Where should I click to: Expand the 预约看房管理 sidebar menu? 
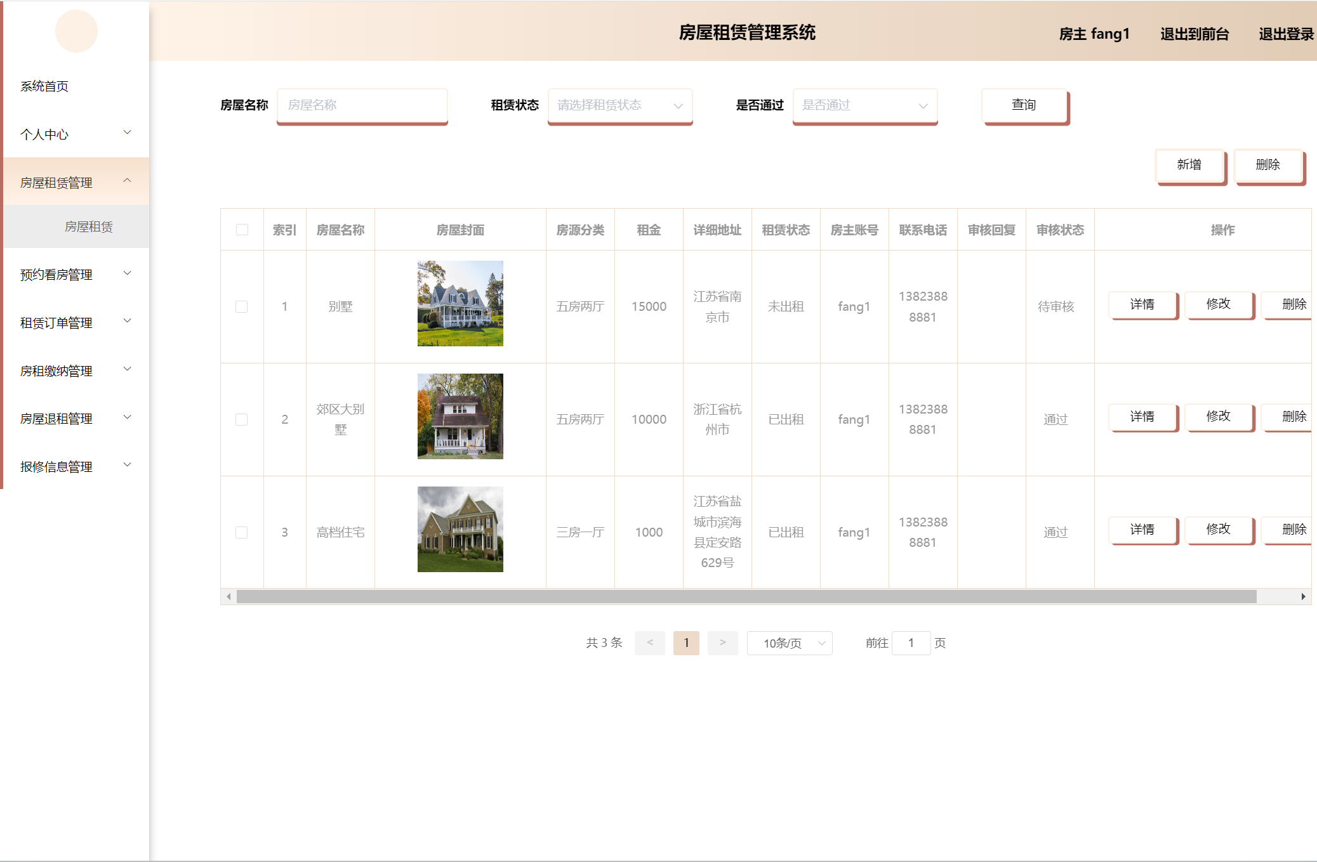[x=75, y=275]
